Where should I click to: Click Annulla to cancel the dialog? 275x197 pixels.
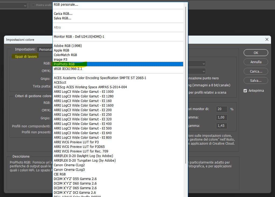pos(256,62)
